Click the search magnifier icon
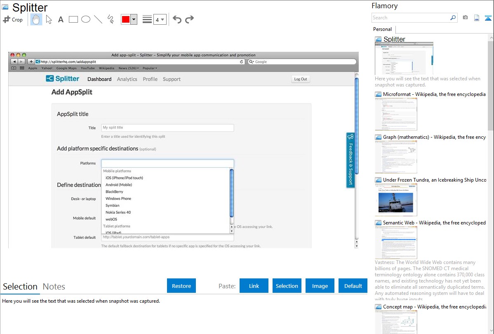This screenshot has height=334, width=494. click(x=453, y=18)
